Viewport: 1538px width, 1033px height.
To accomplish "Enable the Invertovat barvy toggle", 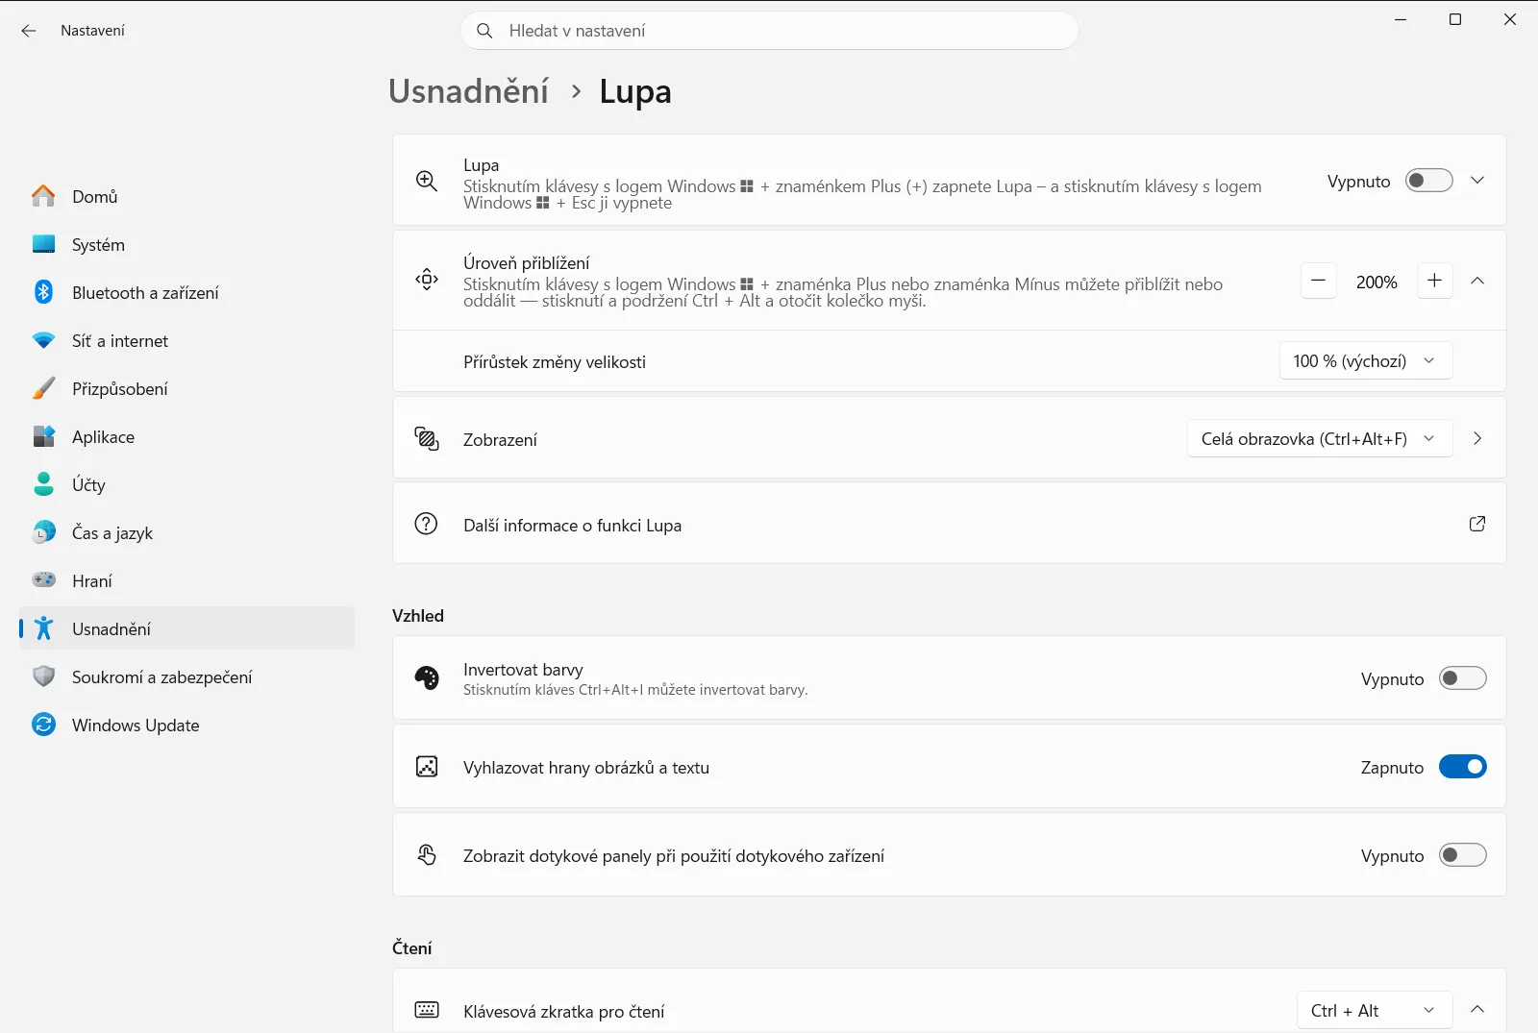I will pyautogui.click(x=1463, y=678).
